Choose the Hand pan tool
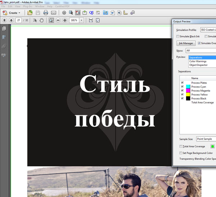 (42, 21)
